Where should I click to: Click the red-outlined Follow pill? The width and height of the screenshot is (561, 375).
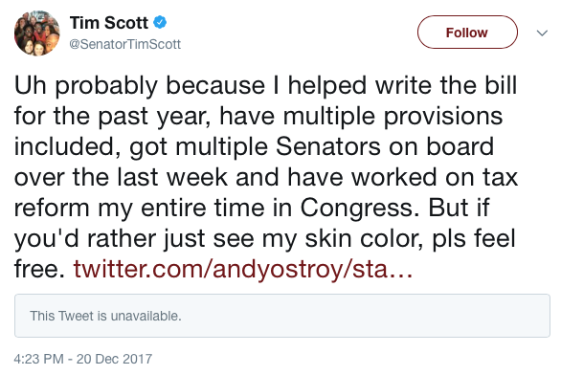pos(467,33)
